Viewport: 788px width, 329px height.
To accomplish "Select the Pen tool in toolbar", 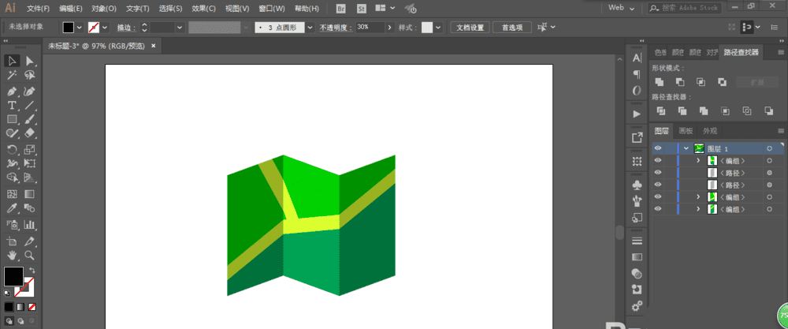I will coord(13,91).
